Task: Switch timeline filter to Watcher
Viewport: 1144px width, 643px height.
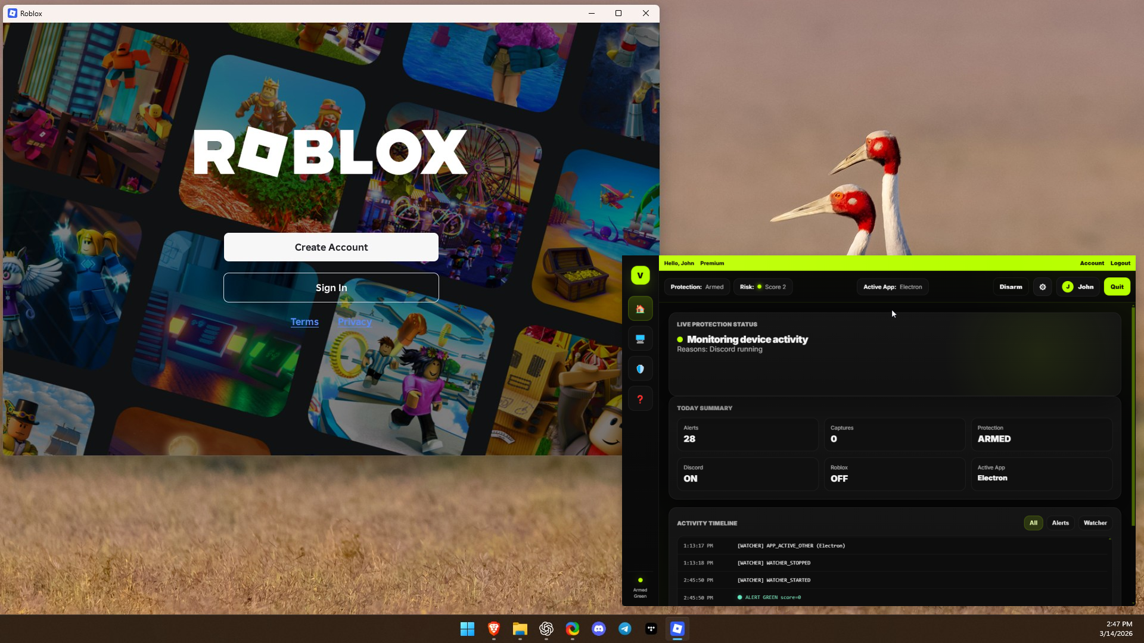Action: [1095, 523]
